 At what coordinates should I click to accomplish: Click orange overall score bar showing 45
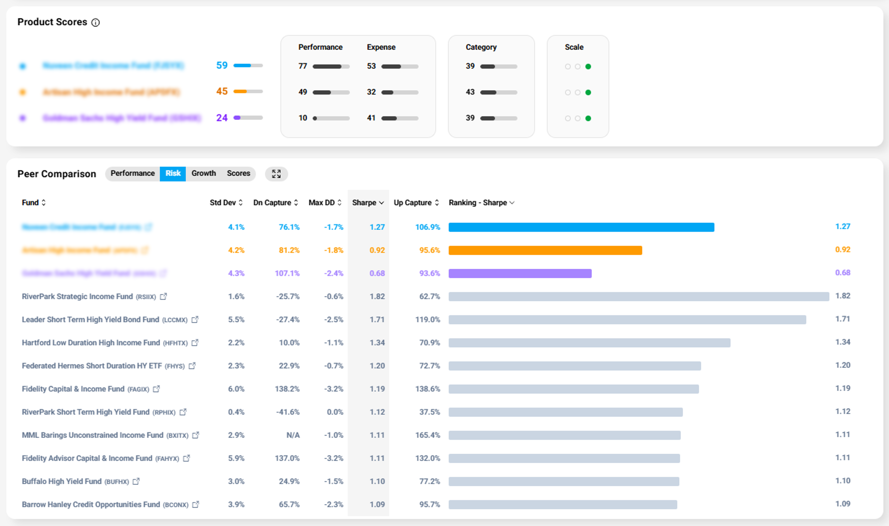tap(248, 91)
